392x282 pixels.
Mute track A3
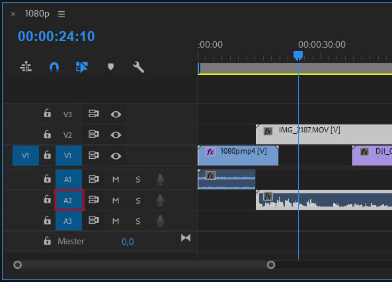[x=116, y=221]
